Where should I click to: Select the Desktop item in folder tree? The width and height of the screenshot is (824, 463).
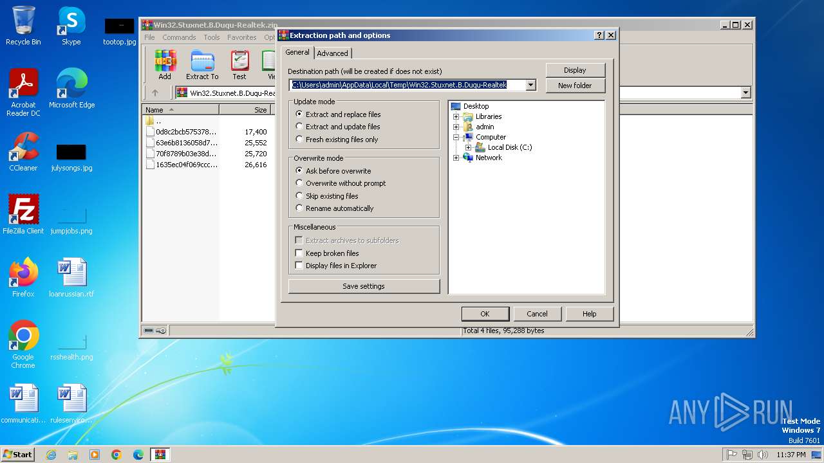coord(476,106)
